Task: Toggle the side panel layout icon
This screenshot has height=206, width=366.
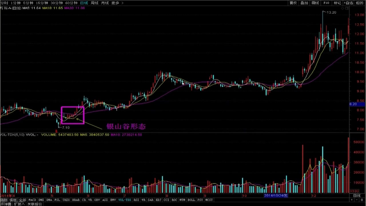Action: coord(347,9)
